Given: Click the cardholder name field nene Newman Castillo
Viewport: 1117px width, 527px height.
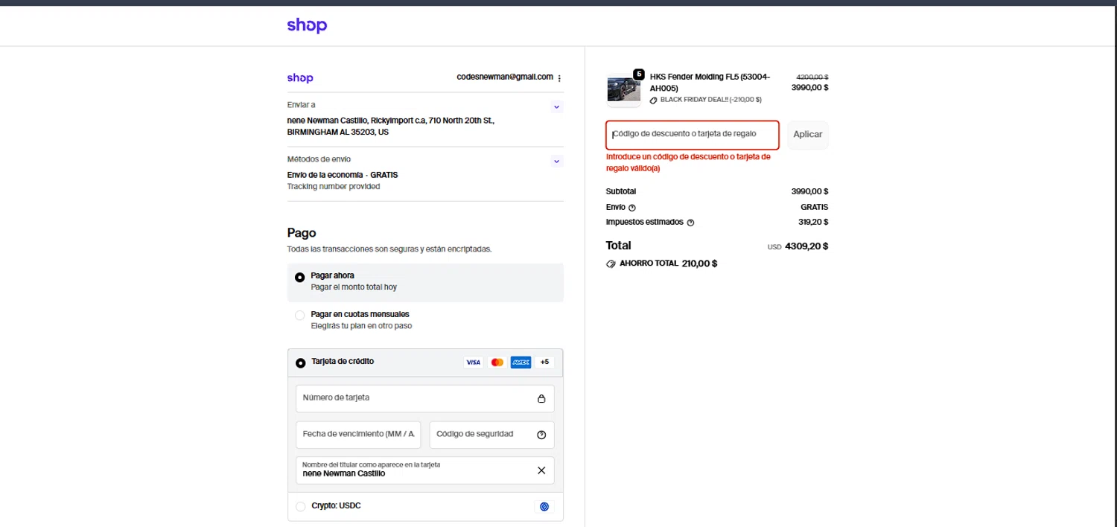Looking at the screenshot, I should point(425,470).
